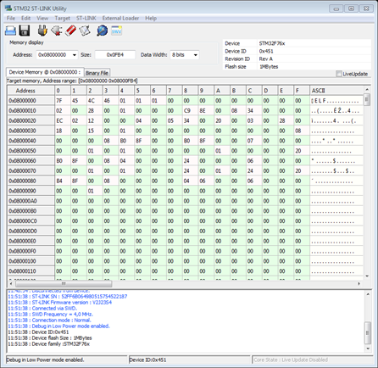This screenshot has height=368, width=378.
Task: Click the Program verify toolbar icon
Action: [x=85, y=31]
